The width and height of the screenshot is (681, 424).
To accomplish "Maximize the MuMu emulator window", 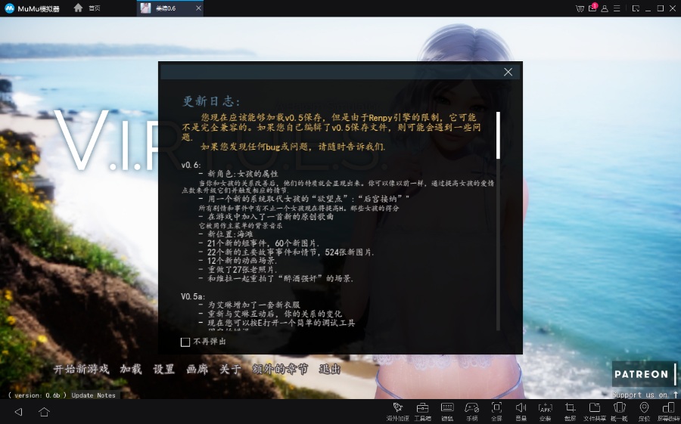I will 660,8.
